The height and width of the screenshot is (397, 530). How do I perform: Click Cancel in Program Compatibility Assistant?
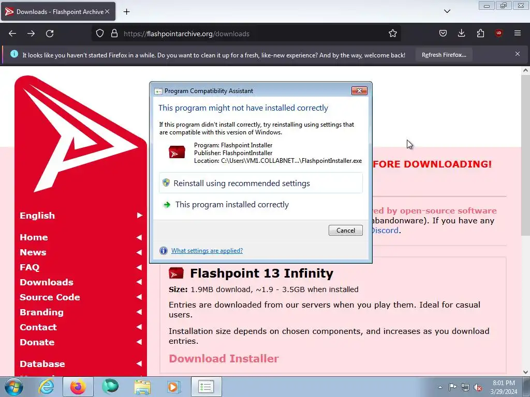pyautogui.click(x=345, y=230)
